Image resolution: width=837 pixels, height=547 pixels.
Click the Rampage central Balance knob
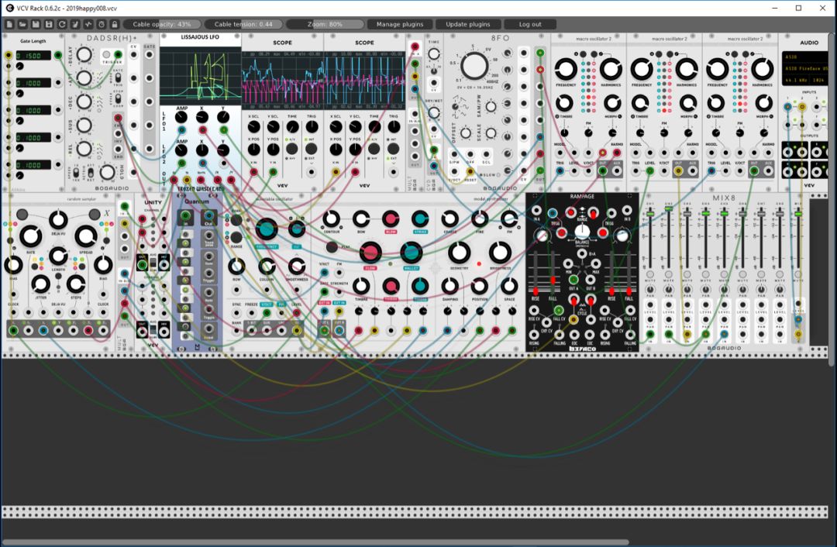point(582,231)
